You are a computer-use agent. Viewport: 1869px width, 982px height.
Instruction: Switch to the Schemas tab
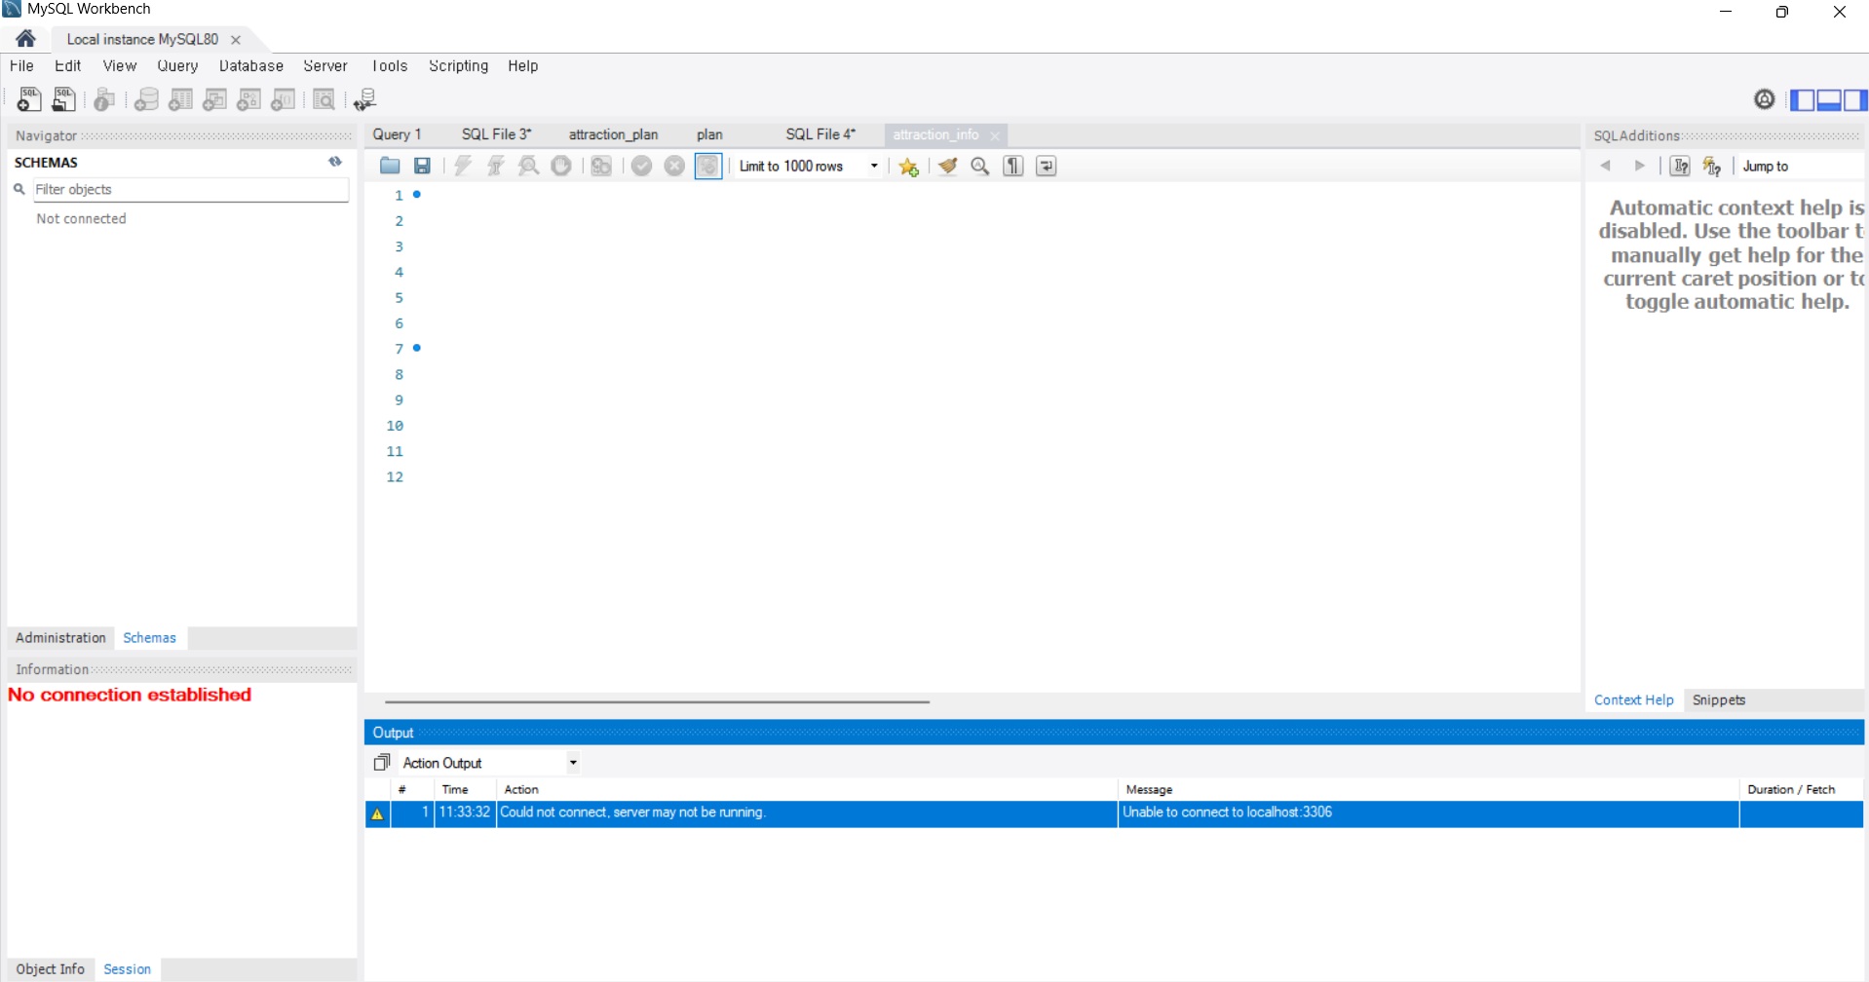pyautogui.click(x=149, y=638)
